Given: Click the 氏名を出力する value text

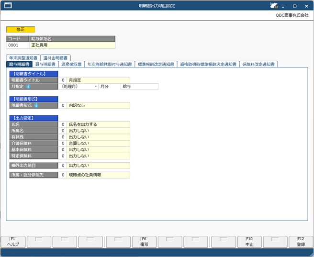Looking at the screenshot, I should tap(83, 124).
